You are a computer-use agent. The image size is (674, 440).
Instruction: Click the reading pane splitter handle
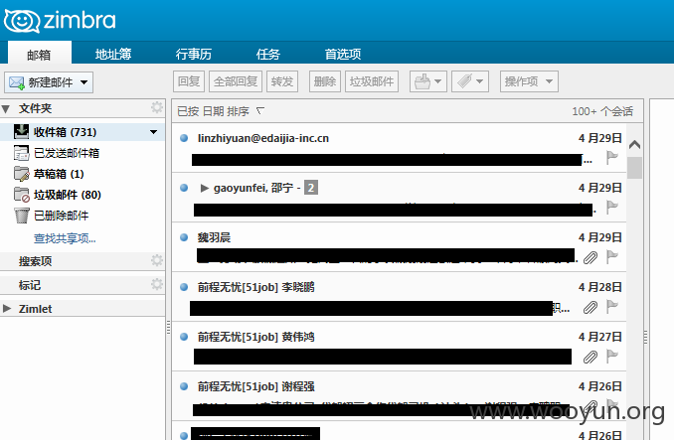[x=645, y=337]
